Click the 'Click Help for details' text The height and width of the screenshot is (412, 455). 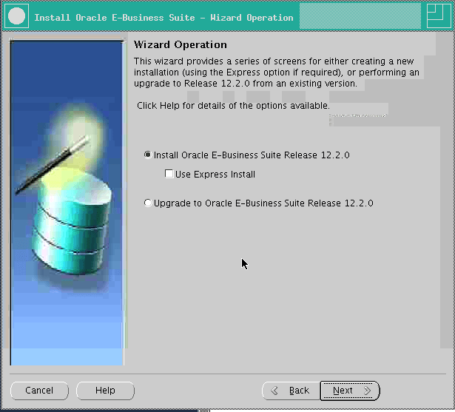[233, 106]
